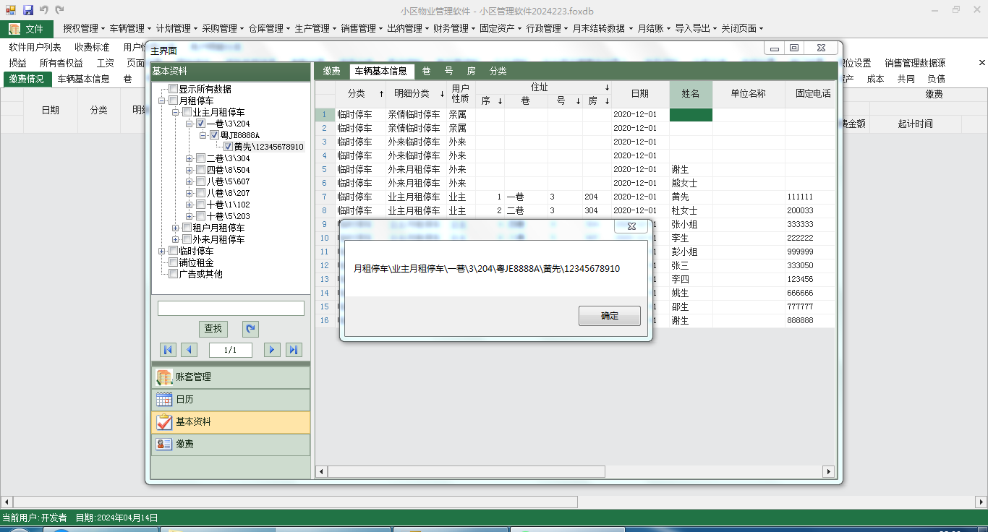
Task: Tick the 广告或其他 checkbox
Action: (x=173, y=274)
